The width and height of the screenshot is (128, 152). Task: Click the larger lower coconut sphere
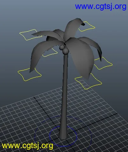point(66,51)
